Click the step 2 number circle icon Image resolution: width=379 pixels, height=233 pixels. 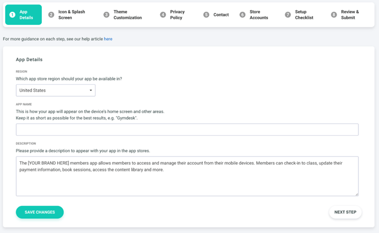[x=51, y=15]
